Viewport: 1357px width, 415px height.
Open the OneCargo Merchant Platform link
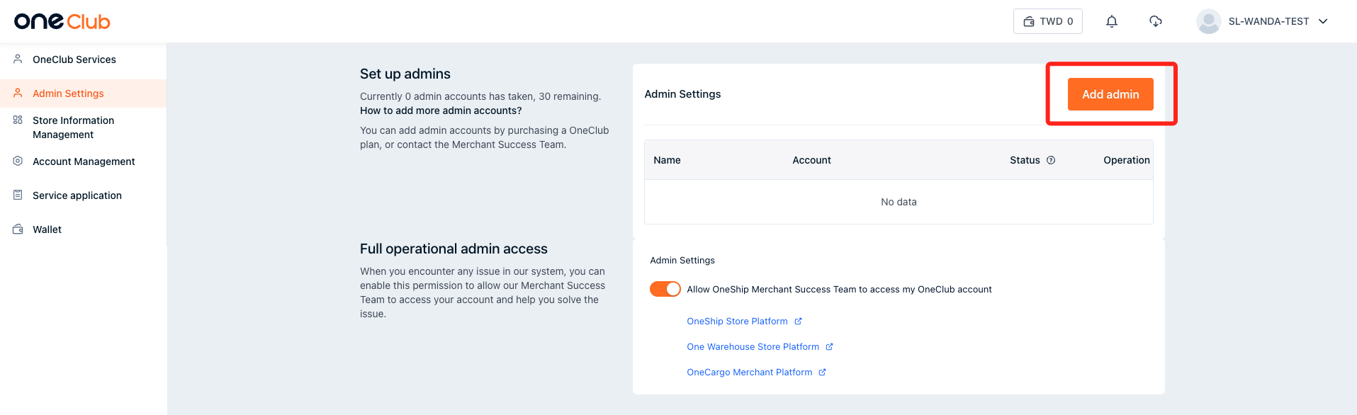click(749, 373)
